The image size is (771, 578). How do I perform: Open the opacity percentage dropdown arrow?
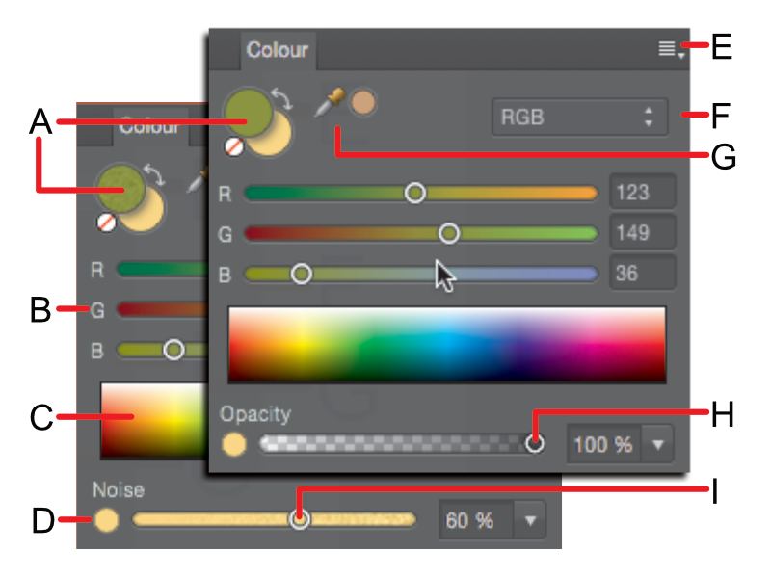(x=658, y=445)
